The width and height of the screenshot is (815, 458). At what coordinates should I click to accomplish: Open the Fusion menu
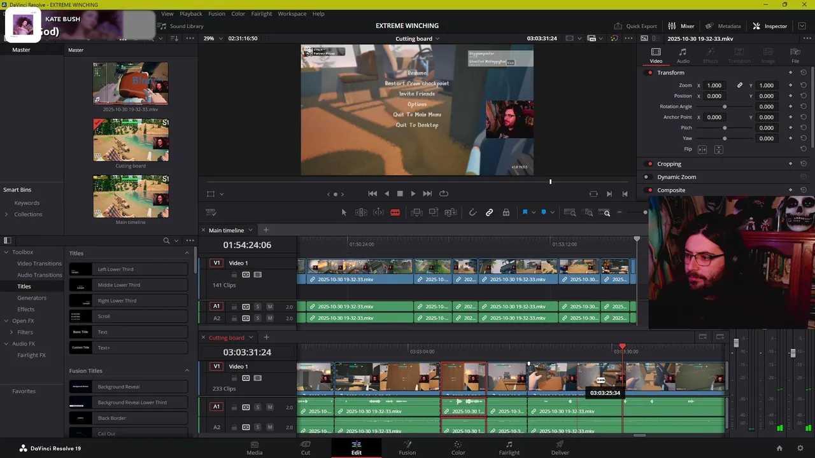click(x=216, y=13)
